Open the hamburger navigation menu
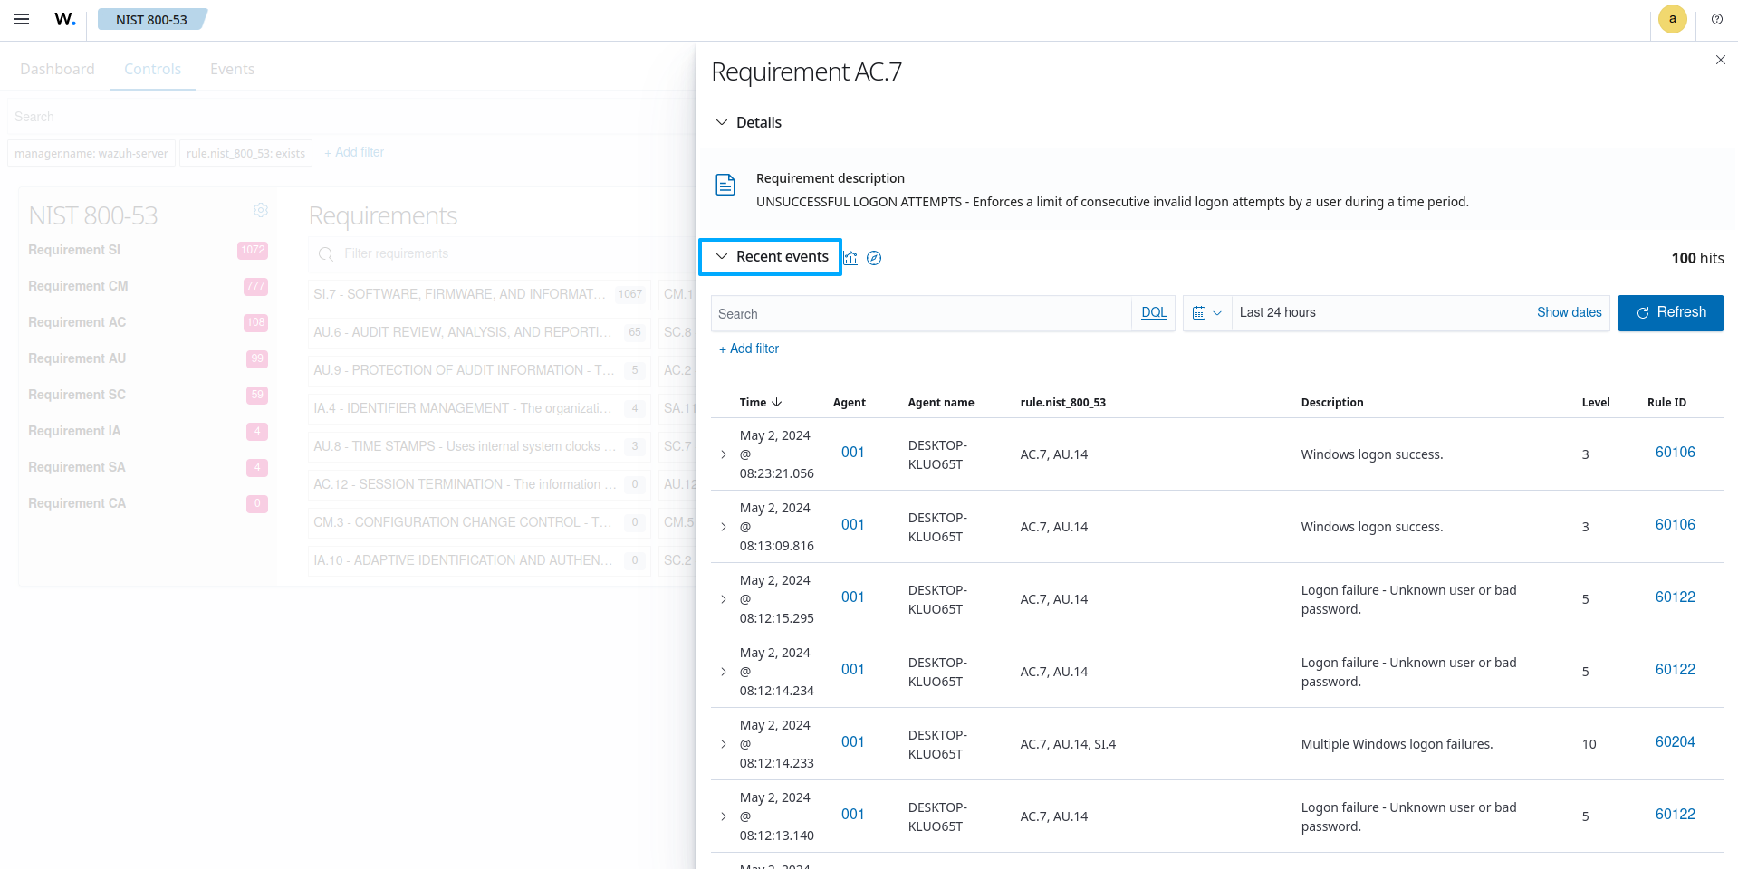The width and height of the screenshot is (1738, 869). coord(22,19)
